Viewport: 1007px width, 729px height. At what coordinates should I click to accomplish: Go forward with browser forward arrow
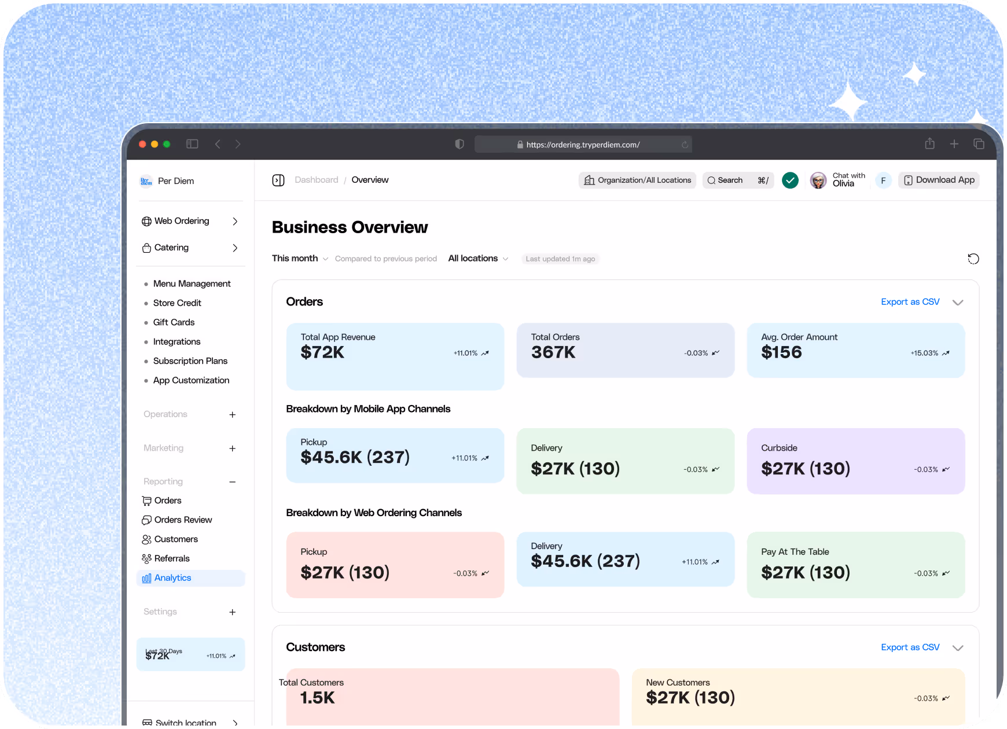[x=238, y=144]
